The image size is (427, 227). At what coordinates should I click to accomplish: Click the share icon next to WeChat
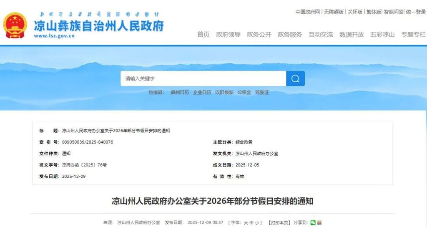pyautogui.click(x=319, y=223)
